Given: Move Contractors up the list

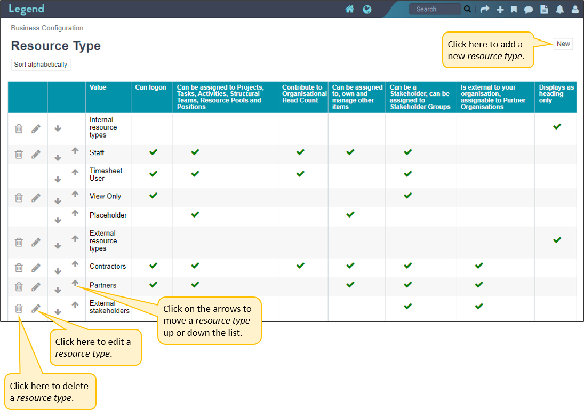Looking at the screenshot, I should pos(75,264).
